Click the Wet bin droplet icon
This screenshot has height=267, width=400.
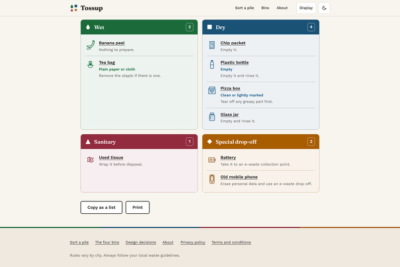[88, 27]
